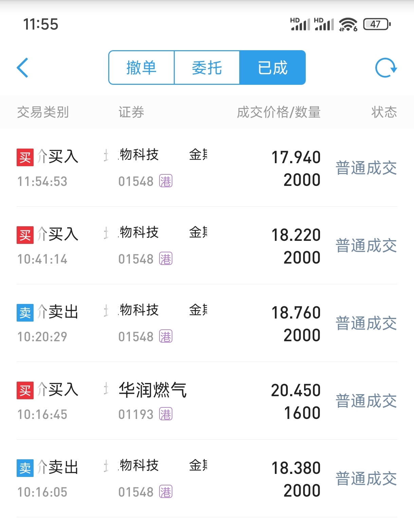The width and height of the screenshot is (414, 519).
Task: Refresh the executed orders list
Action: [x=386, y=68]
